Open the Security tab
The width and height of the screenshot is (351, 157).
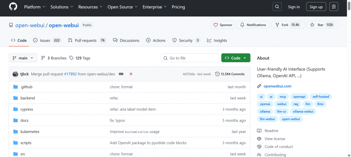(186, 41)
